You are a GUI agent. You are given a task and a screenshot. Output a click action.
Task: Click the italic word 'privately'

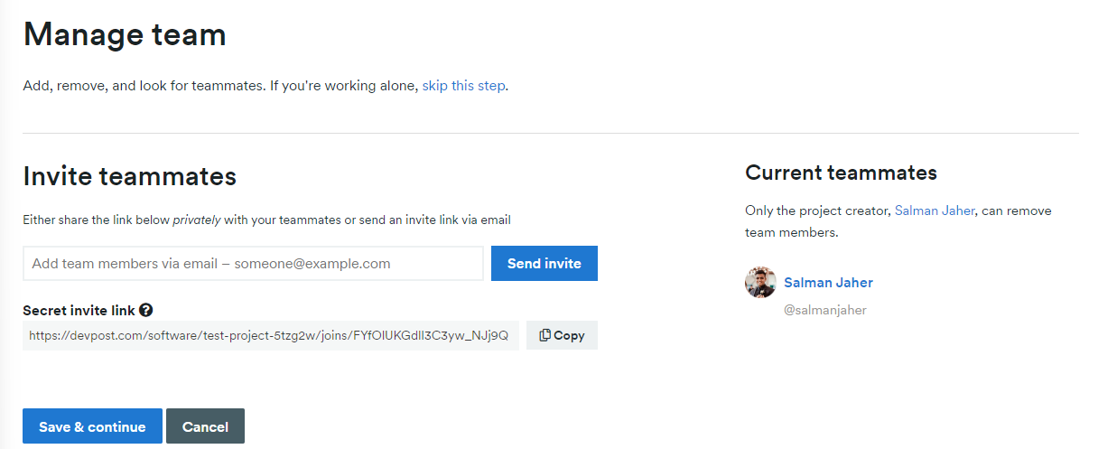[x=197, y=220]
